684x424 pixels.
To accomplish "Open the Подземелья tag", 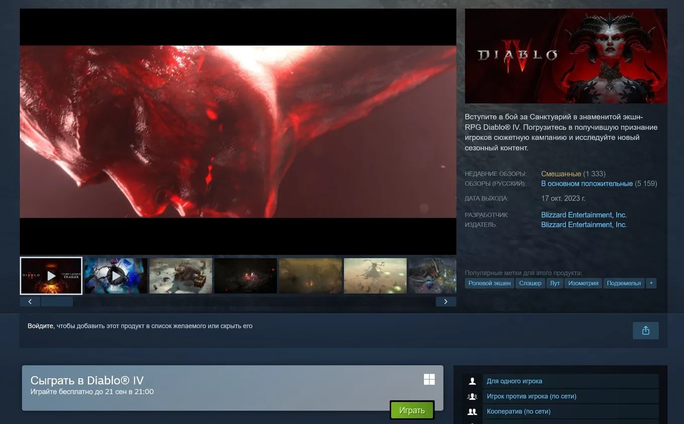I will [624, 283].
